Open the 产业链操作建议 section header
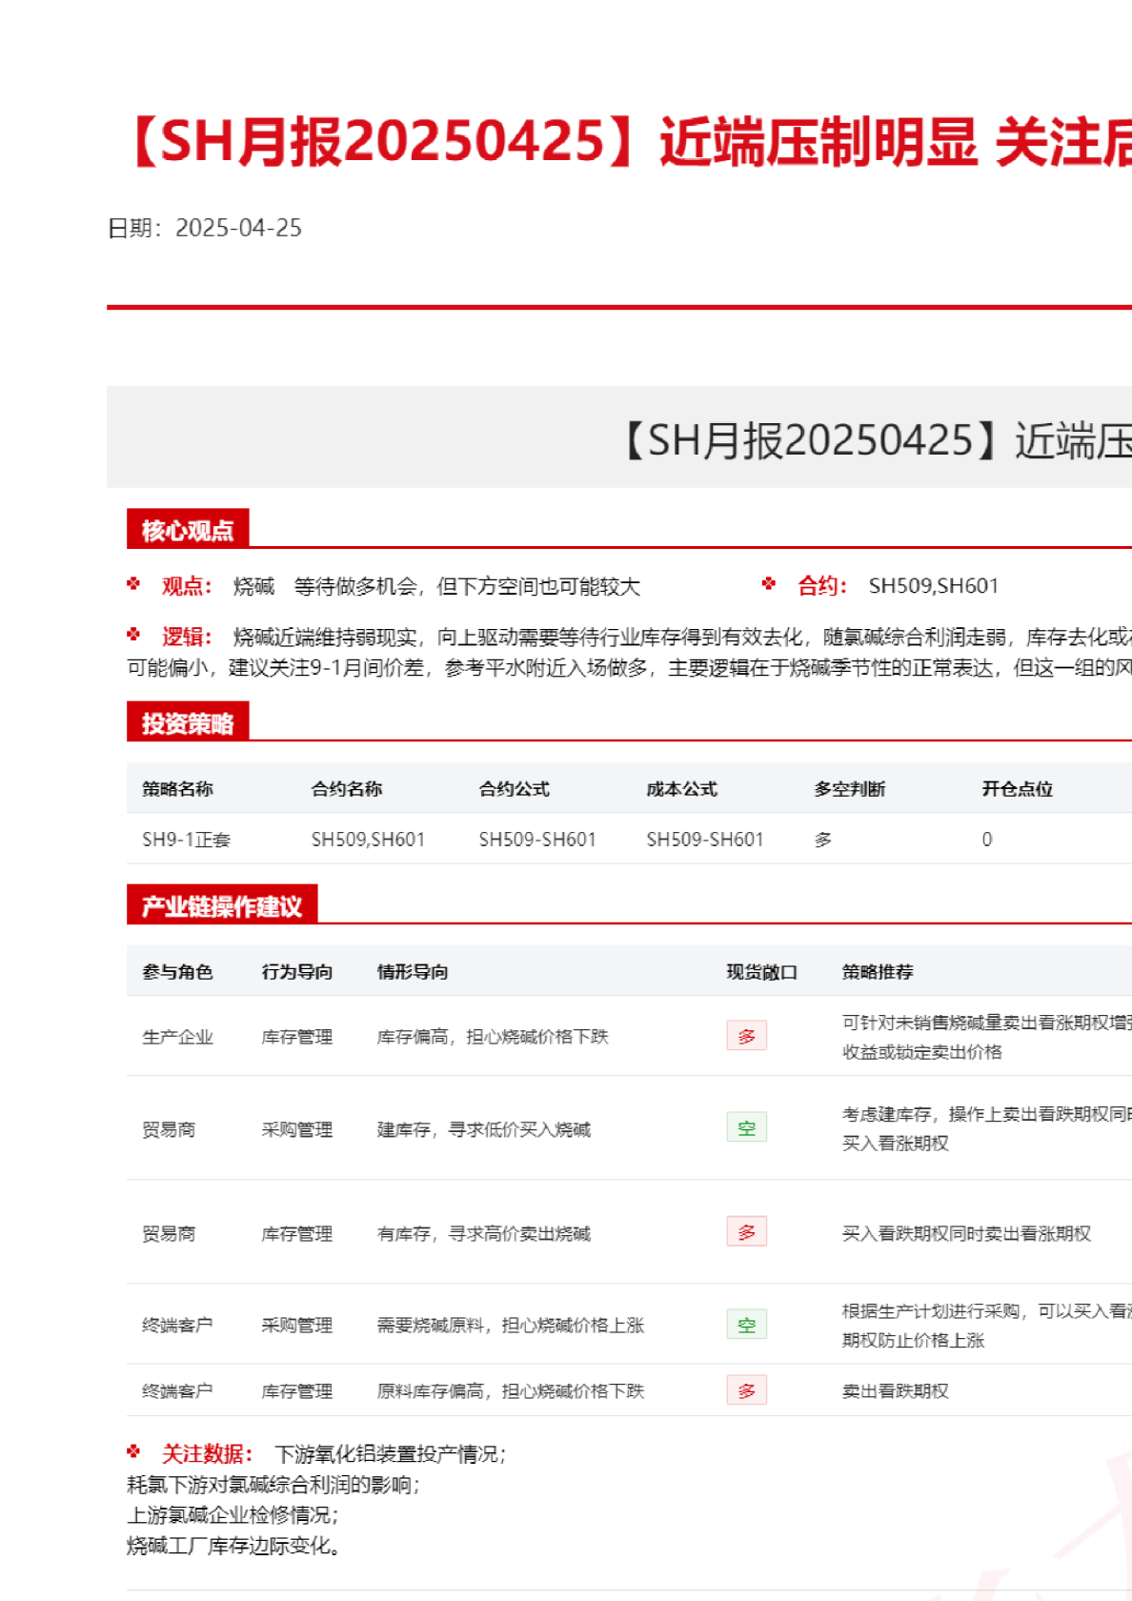The image size is (1132, 1601). (222, 906)
